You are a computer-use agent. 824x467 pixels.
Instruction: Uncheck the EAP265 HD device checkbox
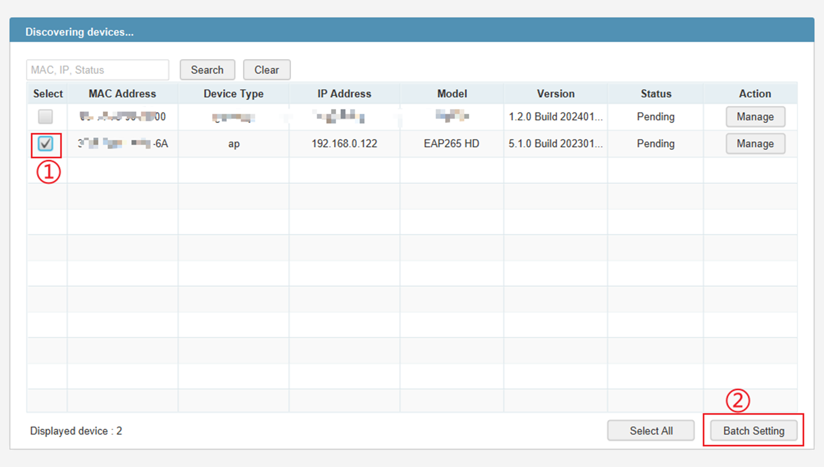46,144
